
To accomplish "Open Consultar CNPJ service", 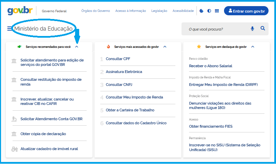I will 119,85.
